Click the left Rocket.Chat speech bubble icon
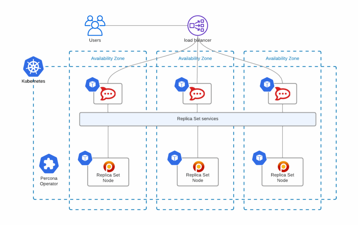The height and width of the screenshot is (225, 358). click(x=108, y=94)
